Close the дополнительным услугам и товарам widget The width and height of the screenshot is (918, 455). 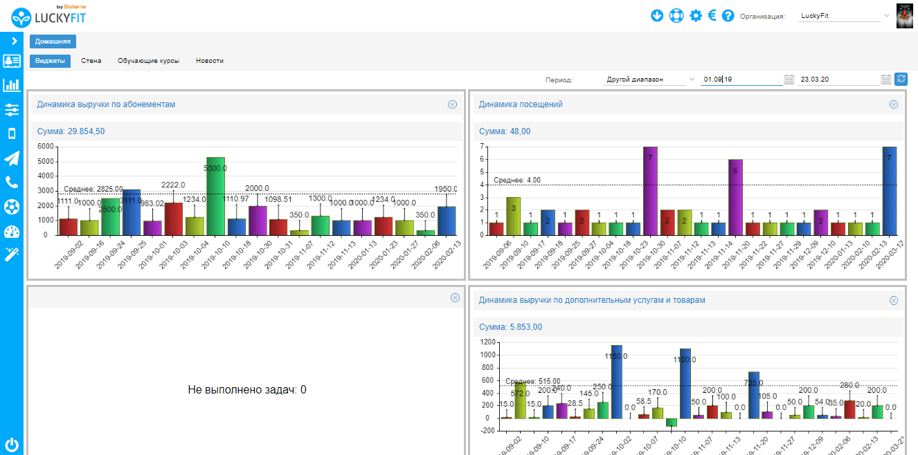pyautogui.click(x=894, y=300)
